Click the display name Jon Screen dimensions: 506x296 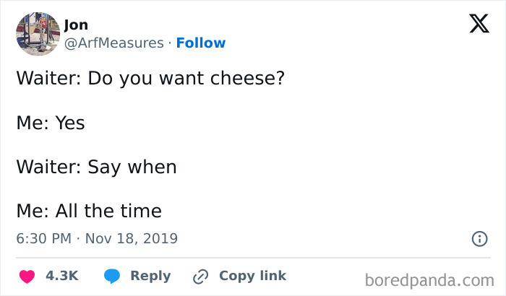point(76,25)
